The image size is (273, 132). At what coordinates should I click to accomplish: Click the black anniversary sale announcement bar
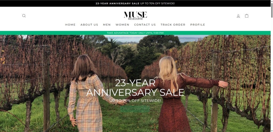tap(135, 3)
